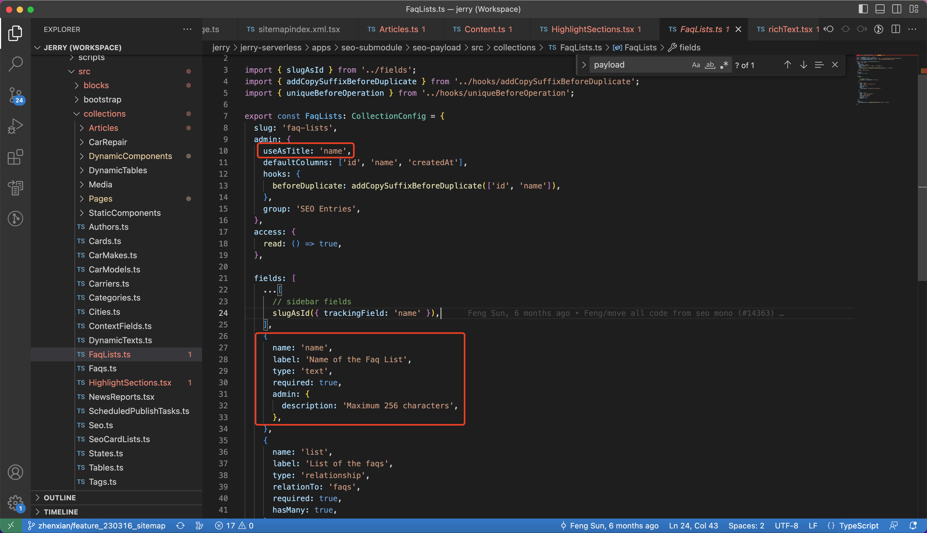
Task: Open the Extensions panel
Action: pyautogui.click(x=15, y=157)
